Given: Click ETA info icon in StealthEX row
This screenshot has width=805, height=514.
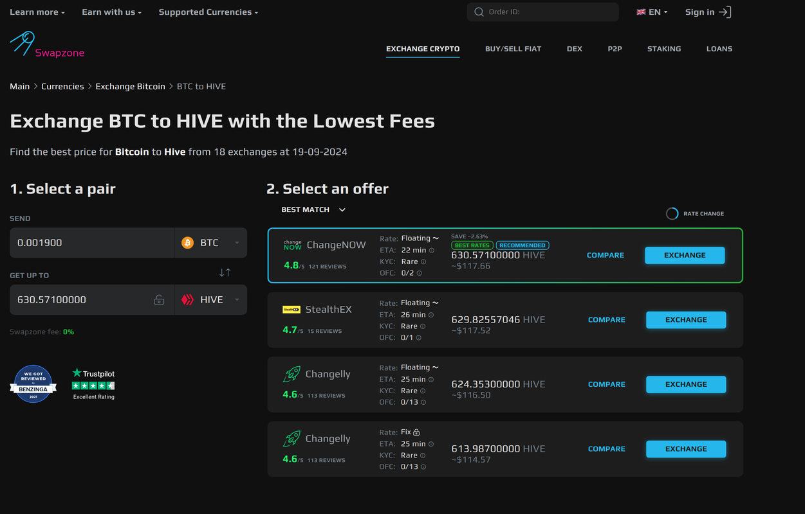Looking at the screenshot, I should 432,315.
